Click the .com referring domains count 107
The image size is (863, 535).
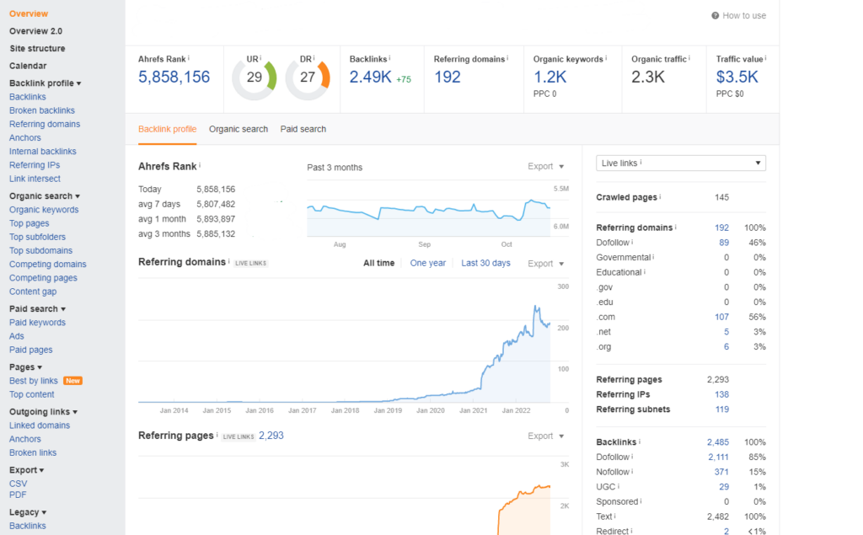pyautogui.click(x=721, y=317)
